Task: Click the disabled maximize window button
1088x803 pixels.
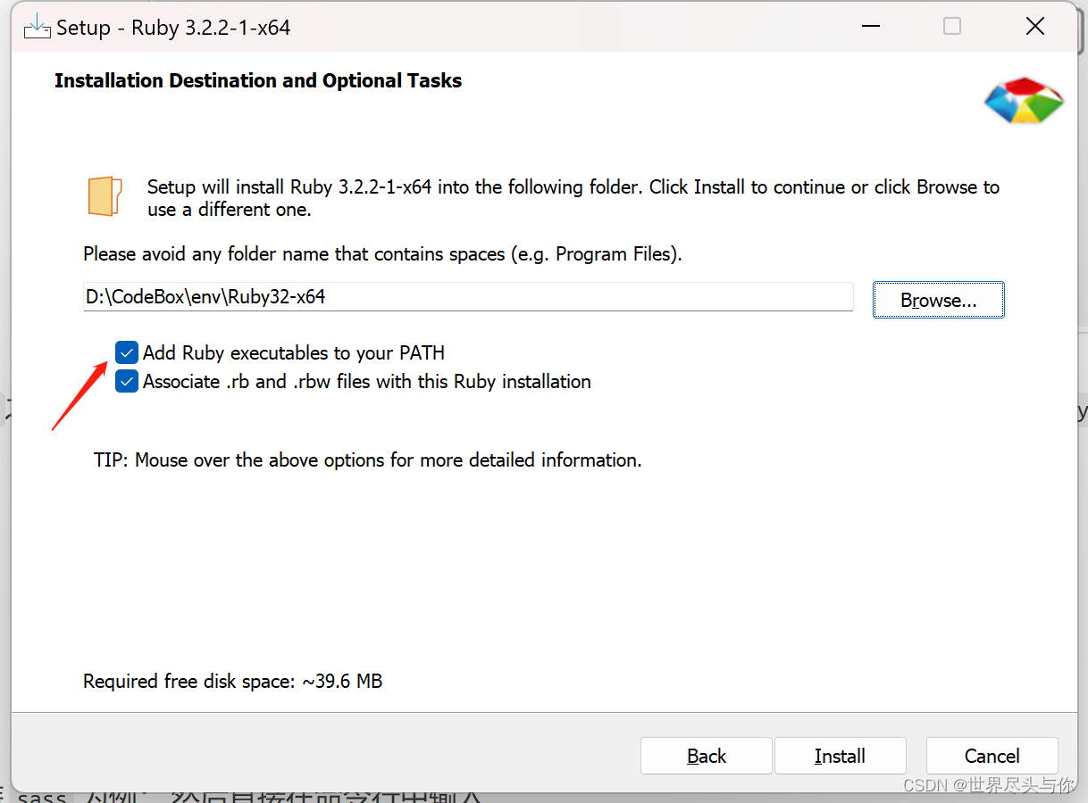Action: point(952,27)
